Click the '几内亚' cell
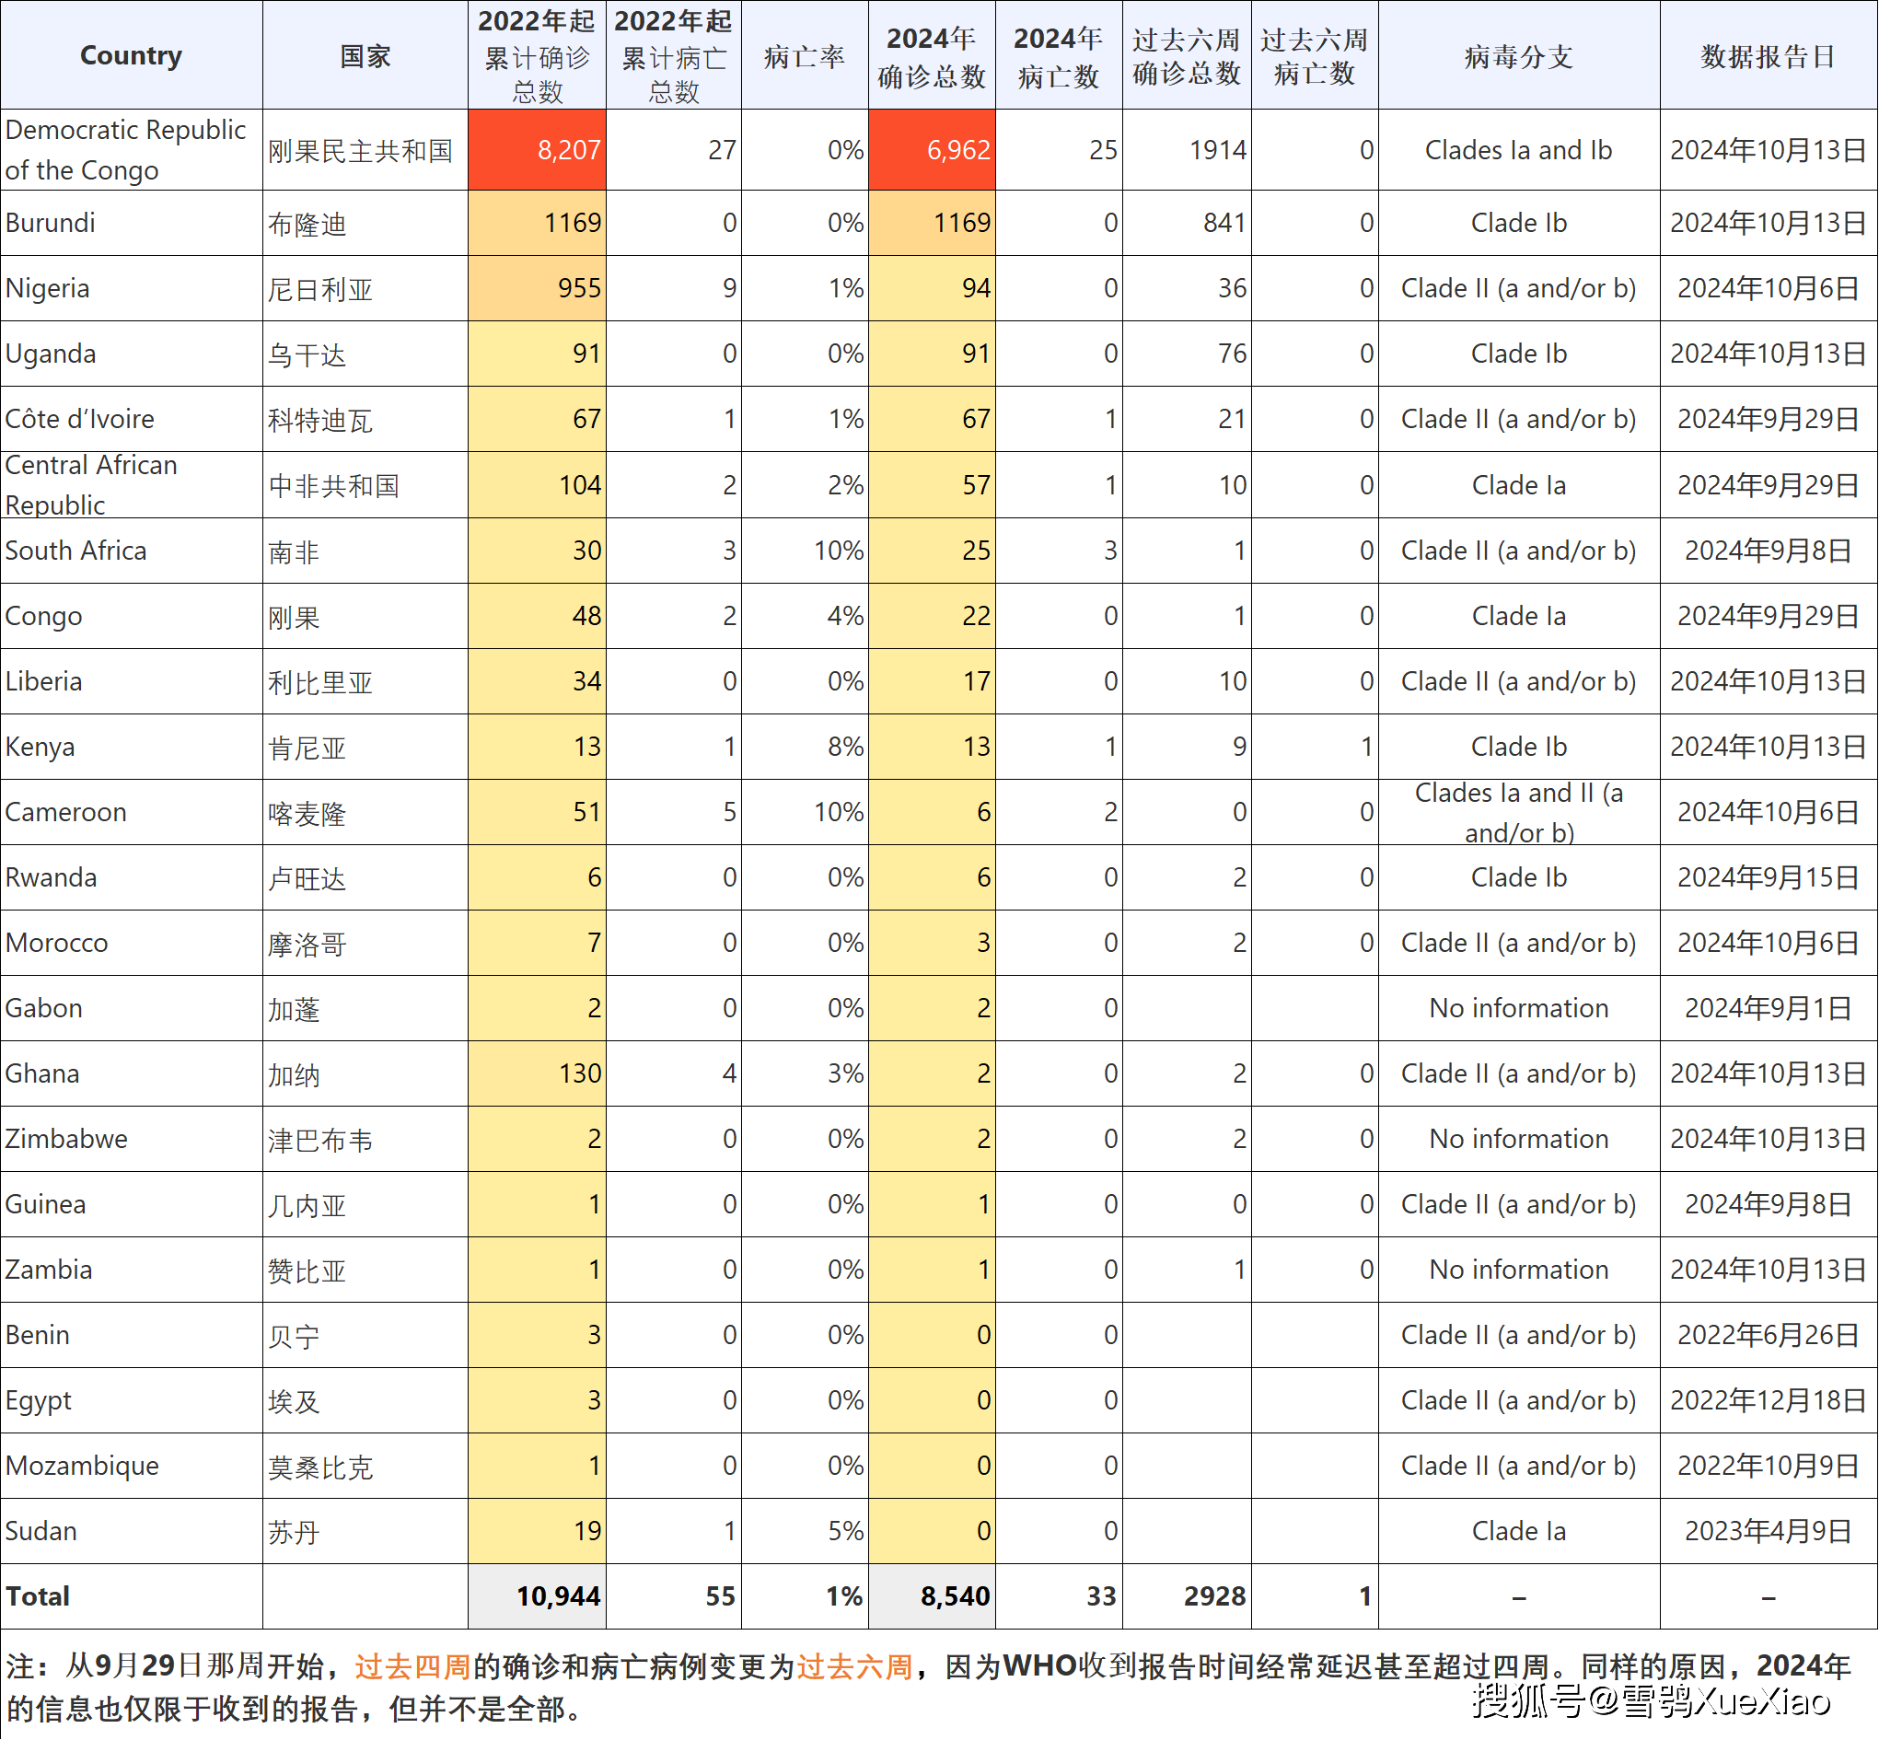The width and height of the screenshot is (1879, 1740). tap(365, 1204)
